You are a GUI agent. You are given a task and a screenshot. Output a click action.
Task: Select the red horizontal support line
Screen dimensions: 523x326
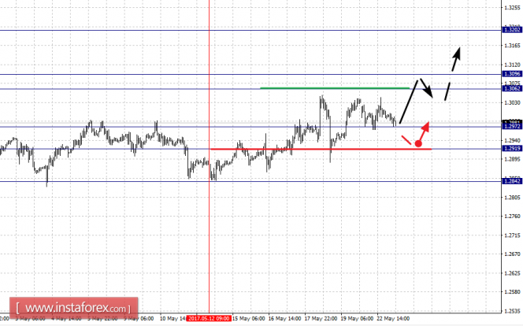pos(321,149)
